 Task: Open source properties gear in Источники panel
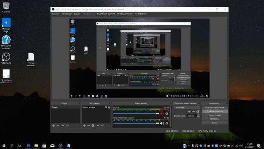93,125
